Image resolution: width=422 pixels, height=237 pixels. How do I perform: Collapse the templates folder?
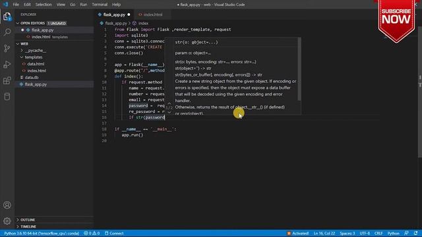tap(34, 57)
